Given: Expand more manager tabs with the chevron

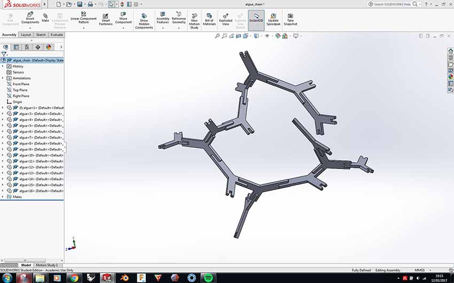Looking at the screenshot, I should pyautogui.click(x=61, y=47).
